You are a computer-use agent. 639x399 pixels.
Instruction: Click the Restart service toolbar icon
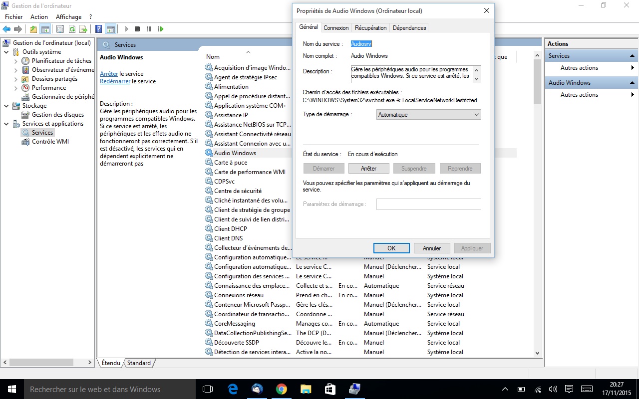160,29
